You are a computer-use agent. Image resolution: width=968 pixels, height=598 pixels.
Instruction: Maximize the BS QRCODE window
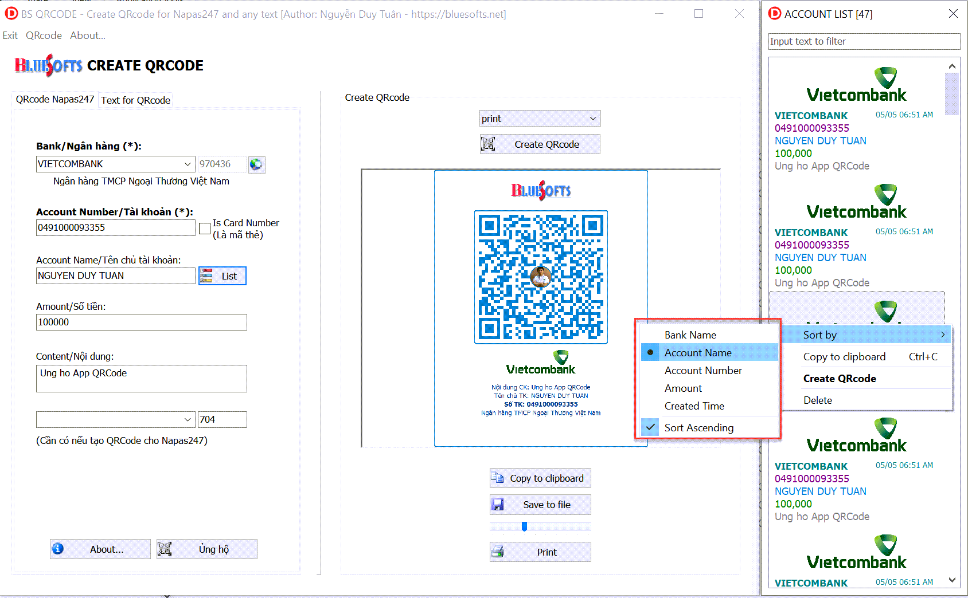(698, 14)
